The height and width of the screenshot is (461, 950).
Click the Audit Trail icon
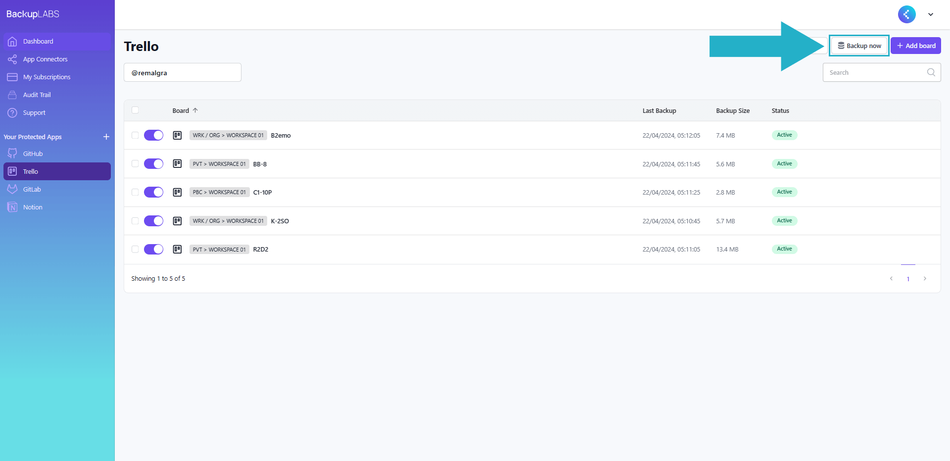(x=12, y=95)
